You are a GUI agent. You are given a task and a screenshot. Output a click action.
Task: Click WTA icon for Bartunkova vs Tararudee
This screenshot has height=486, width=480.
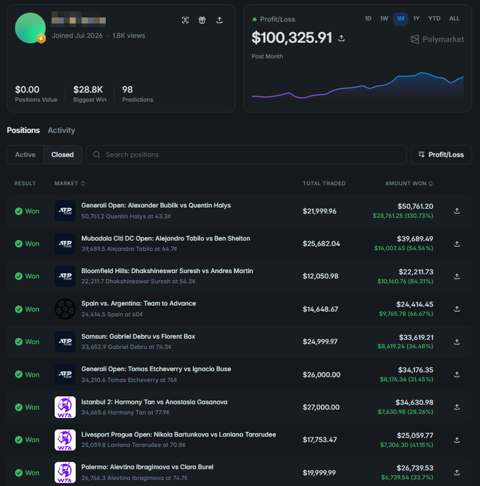pos(65,440)
